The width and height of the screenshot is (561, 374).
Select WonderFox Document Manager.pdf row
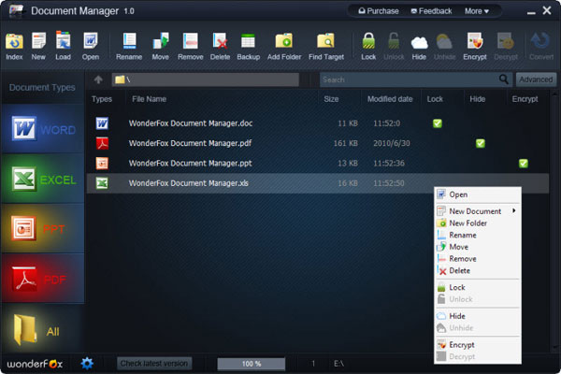tap(318, 143)
